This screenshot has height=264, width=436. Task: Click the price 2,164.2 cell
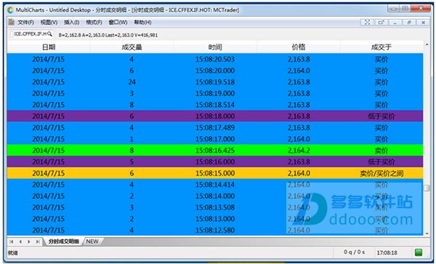299,151
